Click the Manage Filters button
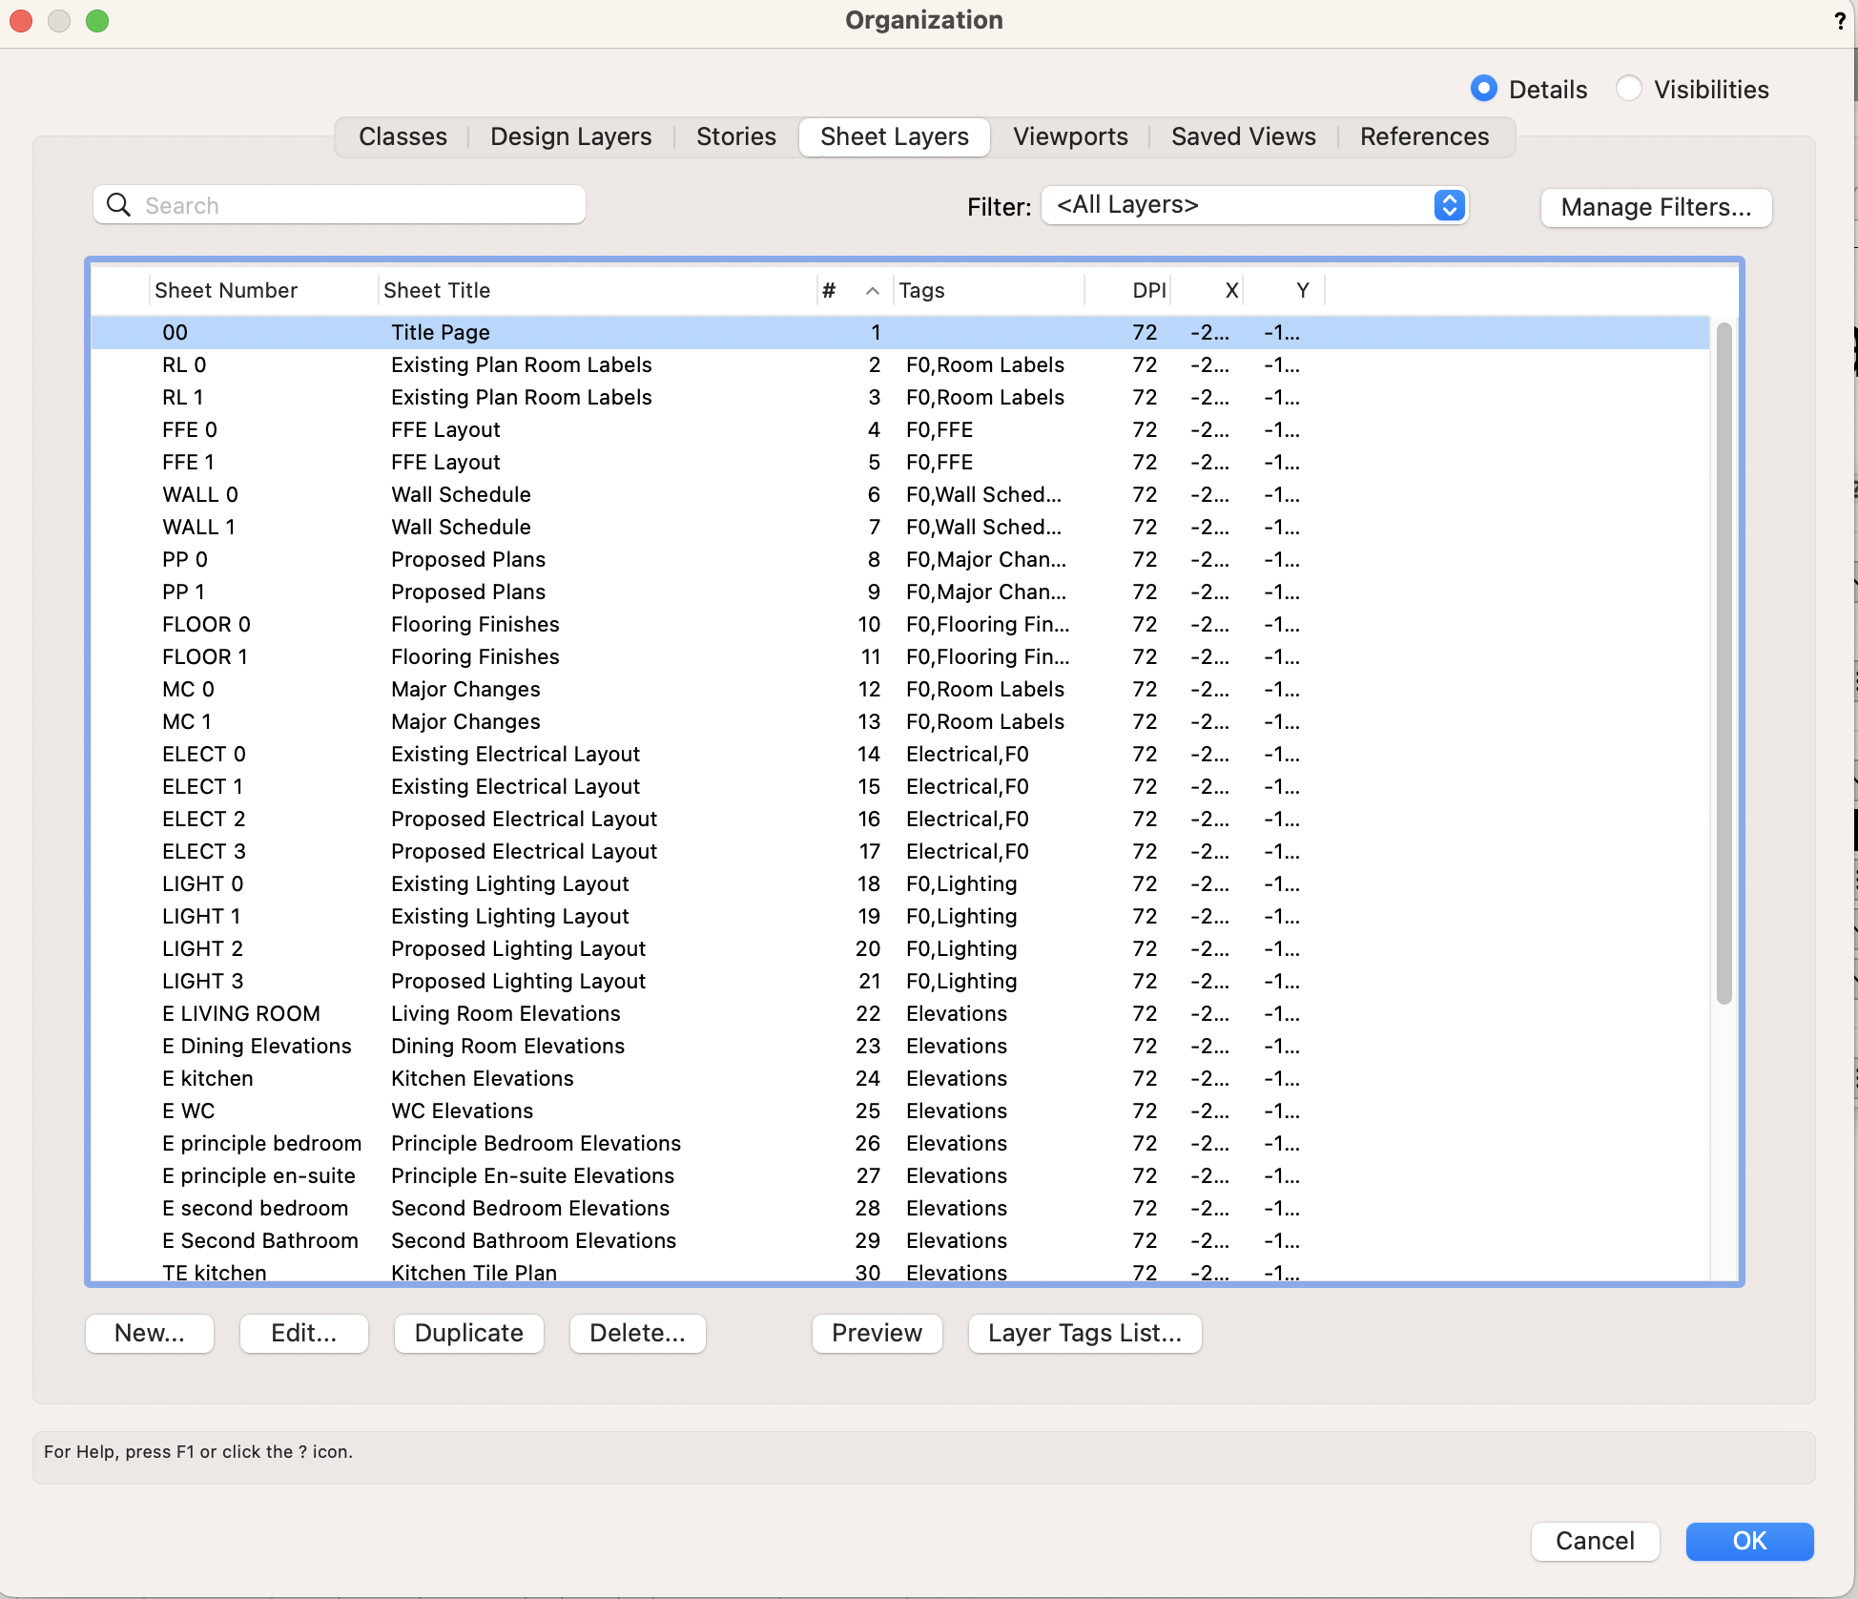 (1656, 207)
